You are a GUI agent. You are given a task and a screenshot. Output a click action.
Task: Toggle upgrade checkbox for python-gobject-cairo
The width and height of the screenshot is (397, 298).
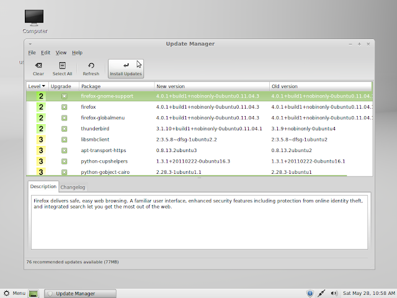coord(65,173)
